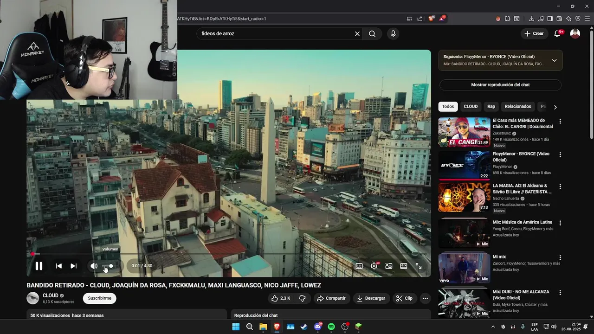Open 'LA MAGIA. Al2 El Aldeano' video title

tap(522, 189)
